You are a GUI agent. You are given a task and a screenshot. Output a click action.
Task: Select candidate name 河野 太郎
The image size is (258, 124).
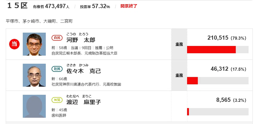tap(81, 40)
